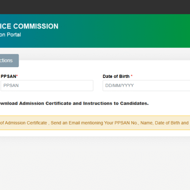Screen dimensions: 190x190
Task: Click the empty gray area below form
Action: point(95,163)
